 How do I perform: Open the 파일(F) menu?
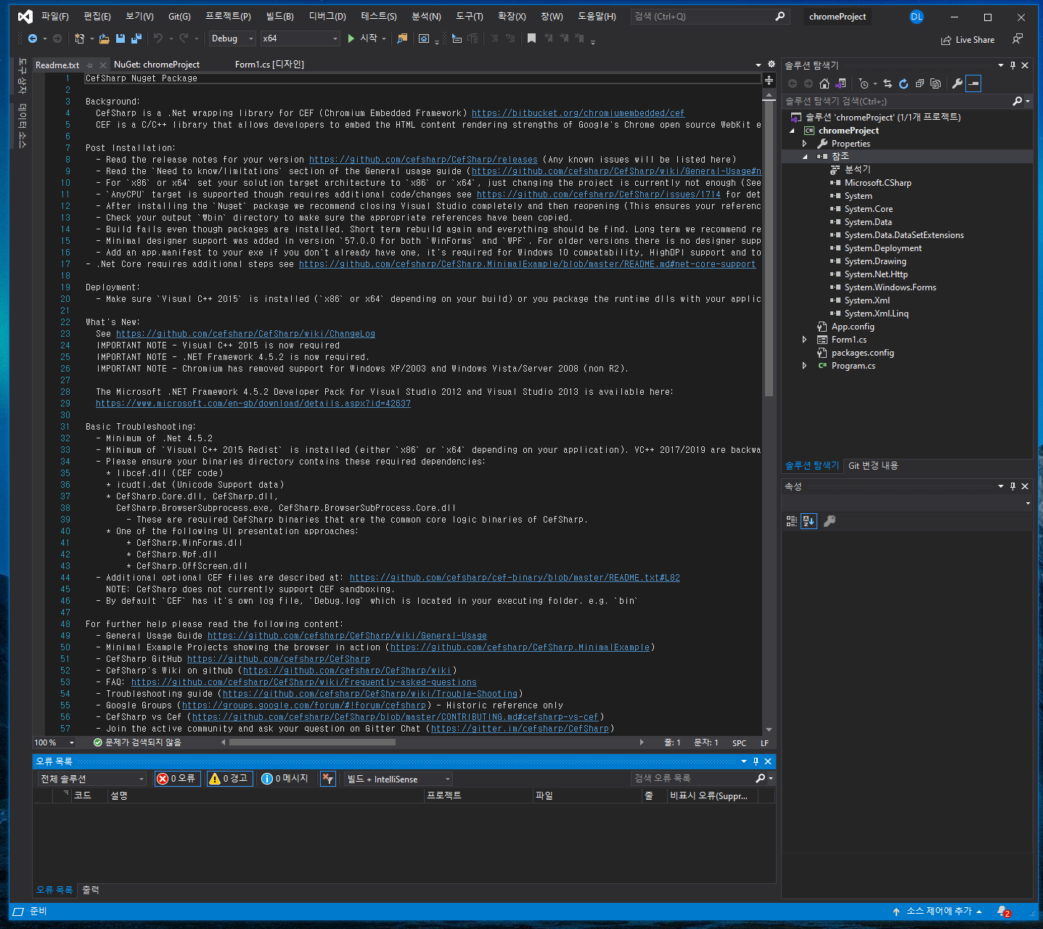(x=55, y=16)
